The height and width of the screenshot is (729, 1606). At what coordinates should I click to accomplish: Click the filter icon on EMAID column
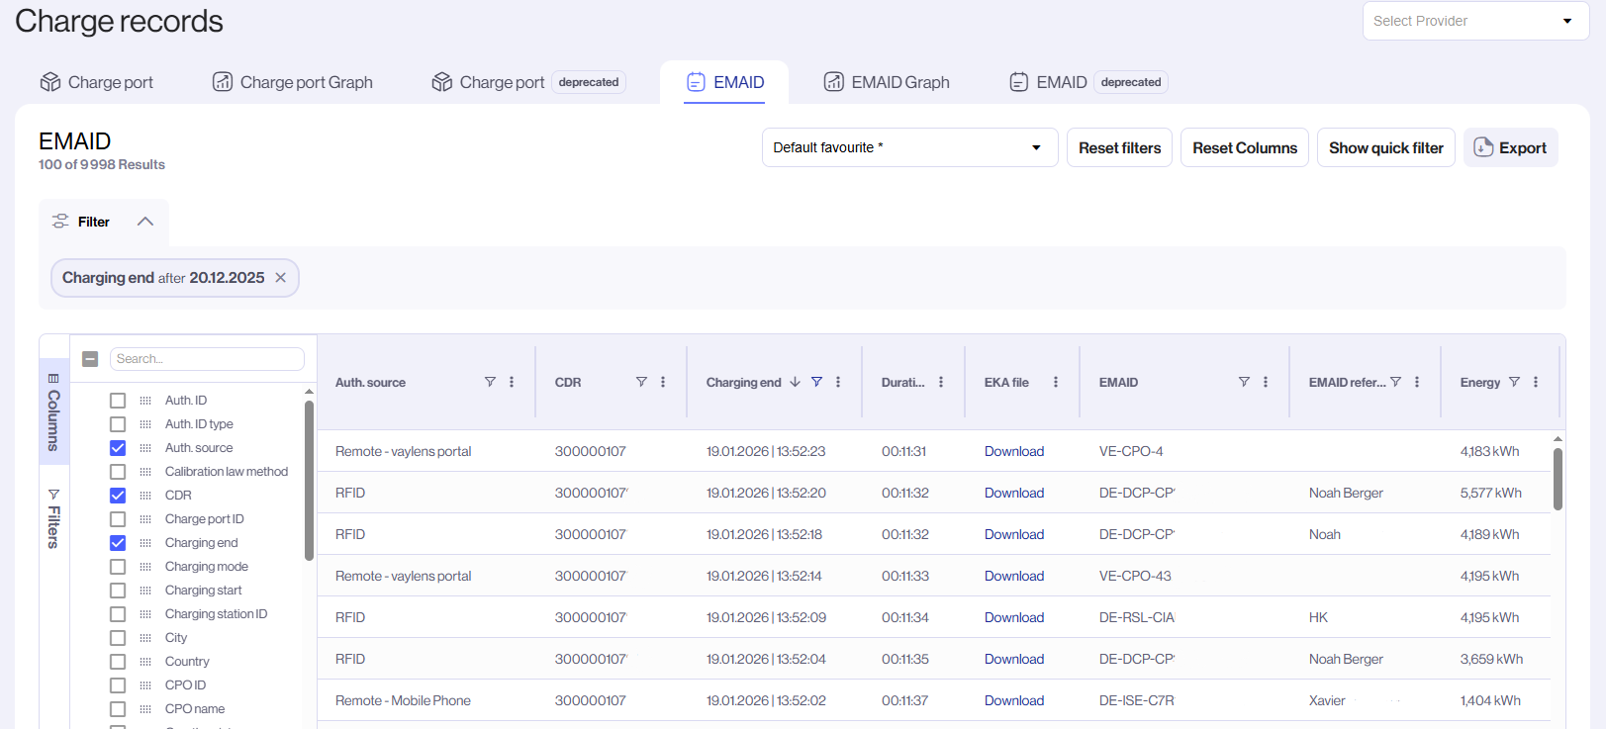tap(1244, 382)
